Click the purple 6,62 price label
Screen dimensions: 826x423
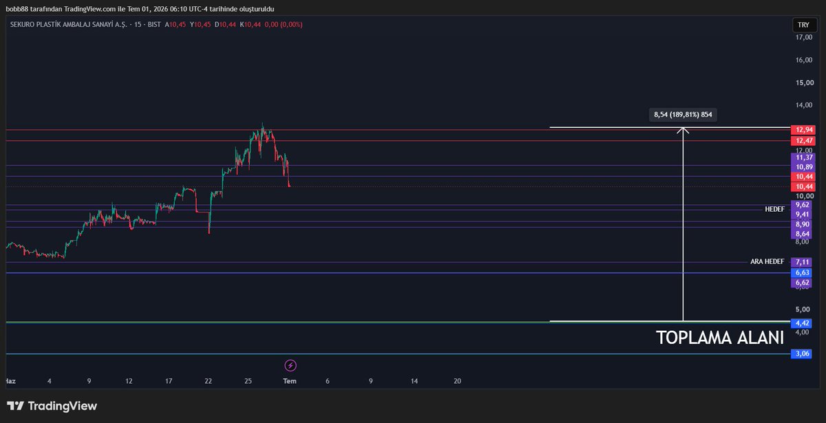tap(802, 283)
